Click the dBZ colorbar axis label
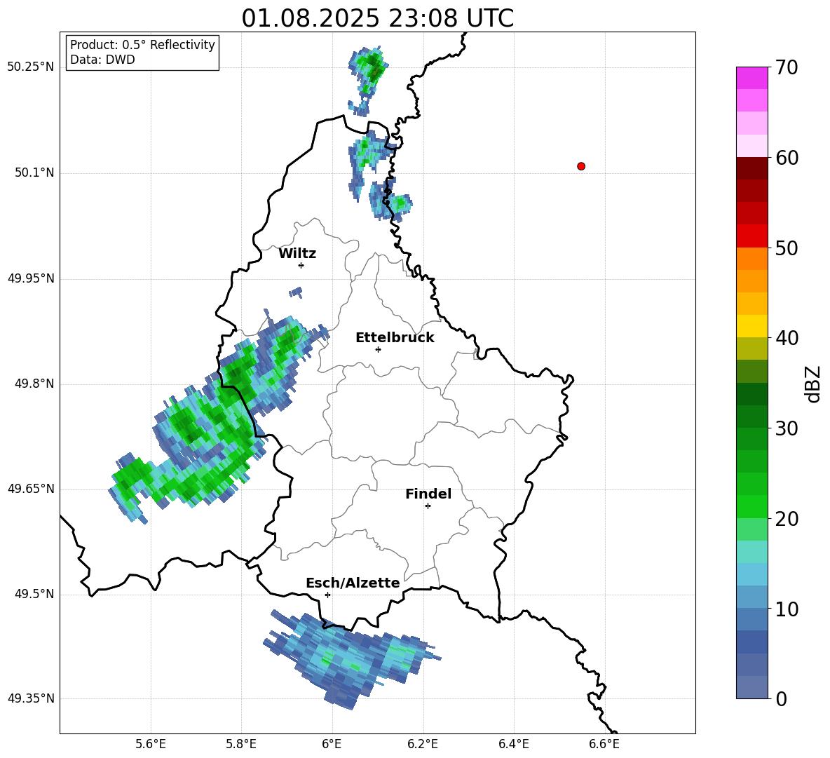The width and height of the screenshot is (830, 758). point(812,384)
